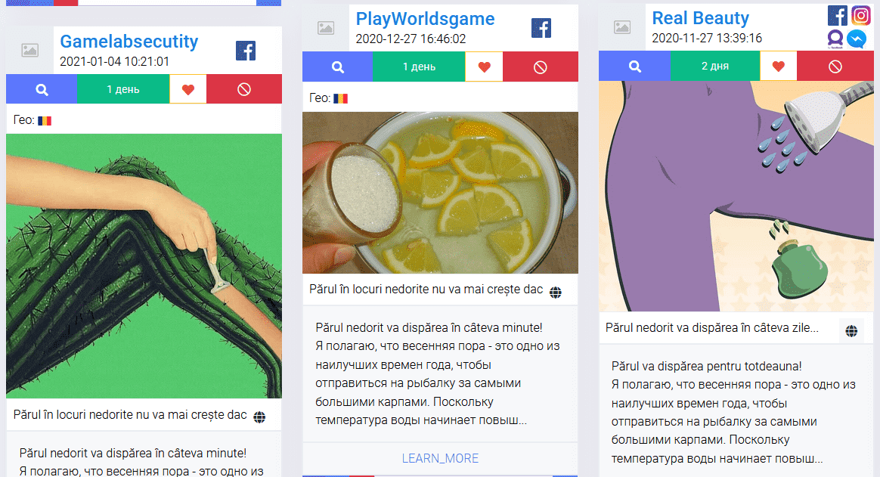Click the LEARN_MORE link
Screen dimensions: 880x477
tap(440, 459)
